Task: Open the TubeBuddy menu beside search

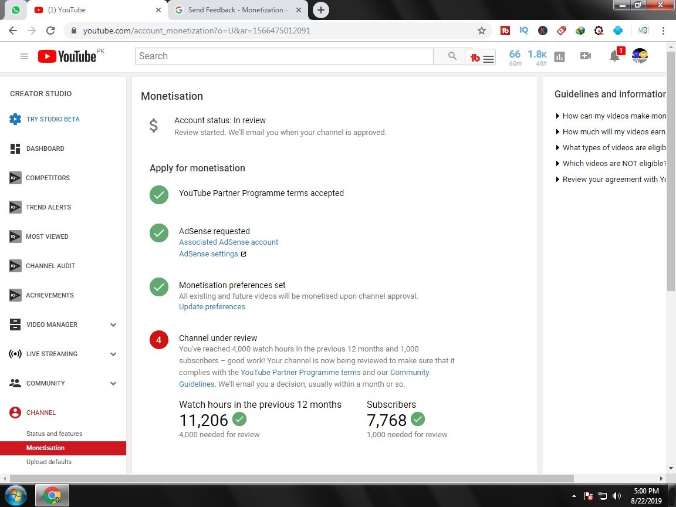Action: pyautogui.click(x=481, y=58)
